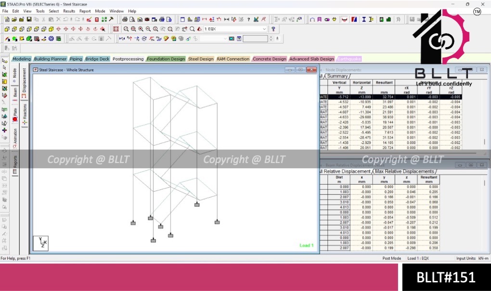Click the blue question mark help icon
The width and height of the screenshot is (491, 291).
[273, 29]
